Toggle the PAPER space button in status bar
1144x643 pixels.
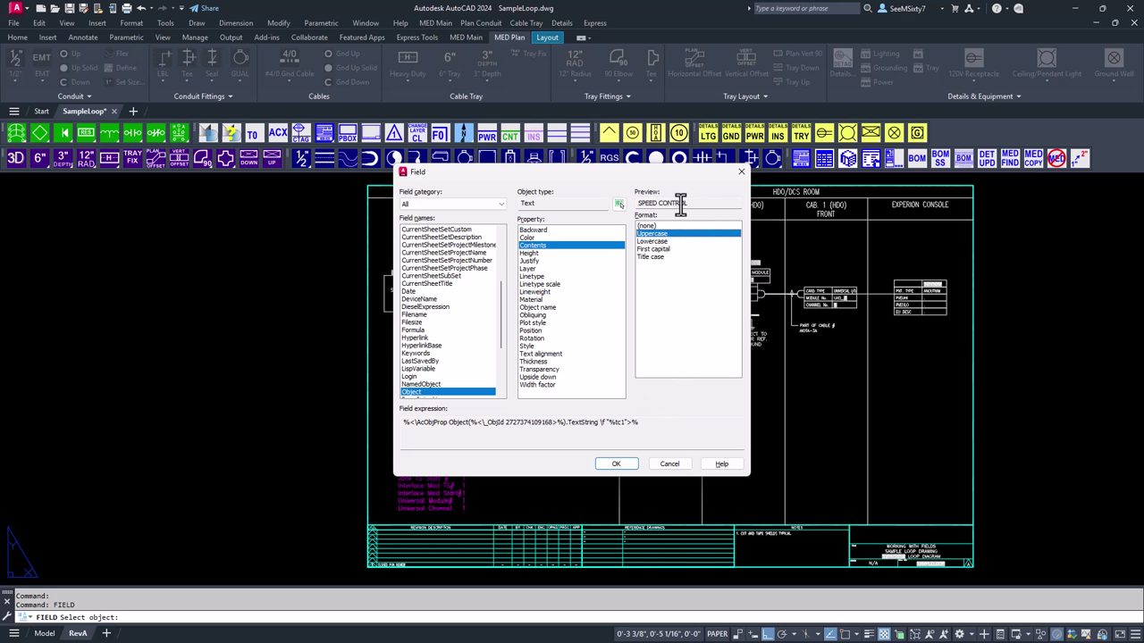718,634
